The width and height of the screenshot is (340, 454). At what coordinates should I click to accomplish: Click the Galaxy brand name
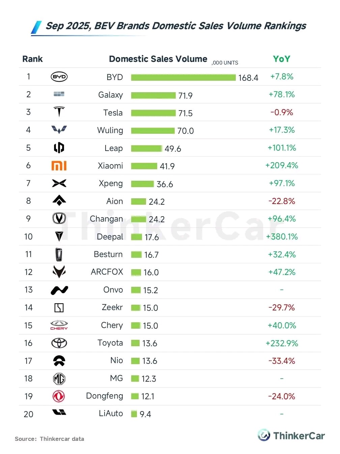tap(110, 95)
